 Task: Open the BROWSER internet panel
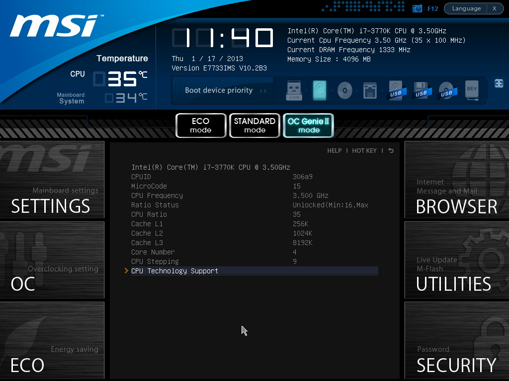point(457,180)
